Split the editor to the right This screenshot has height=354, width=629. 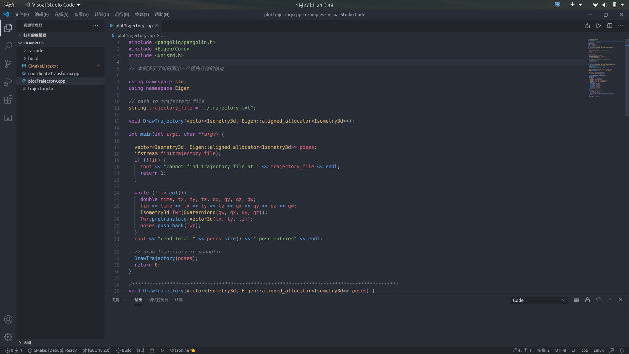click(610, 26)
